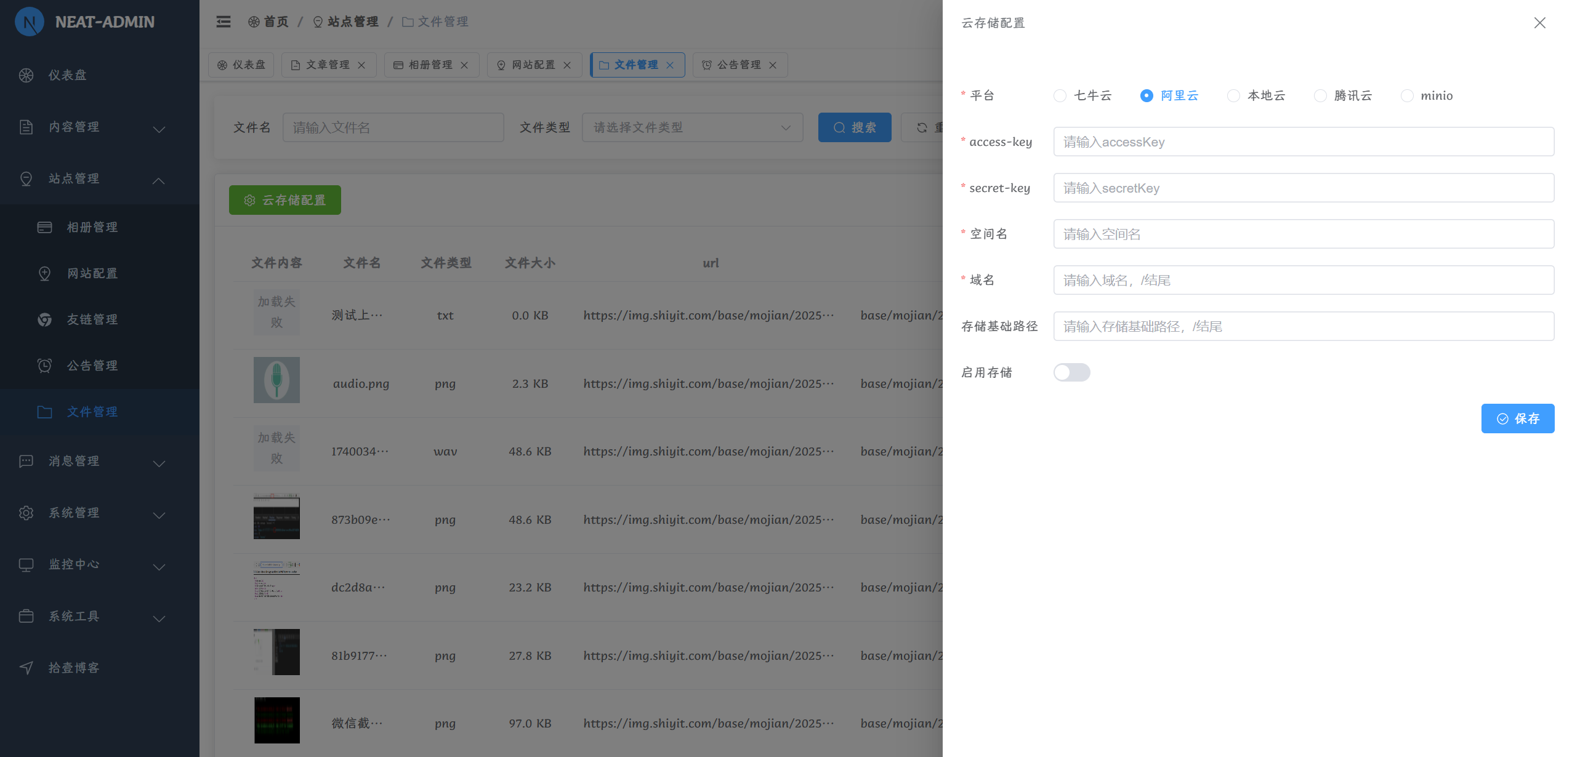Screen dimensions: 1572x757
Task: Select the 七牛云 platform radio
Action: tap(1060, 96)
